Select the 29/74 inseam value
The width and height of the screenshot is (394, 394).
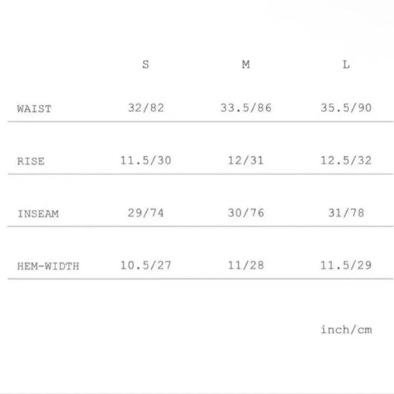tap(146, 213)
